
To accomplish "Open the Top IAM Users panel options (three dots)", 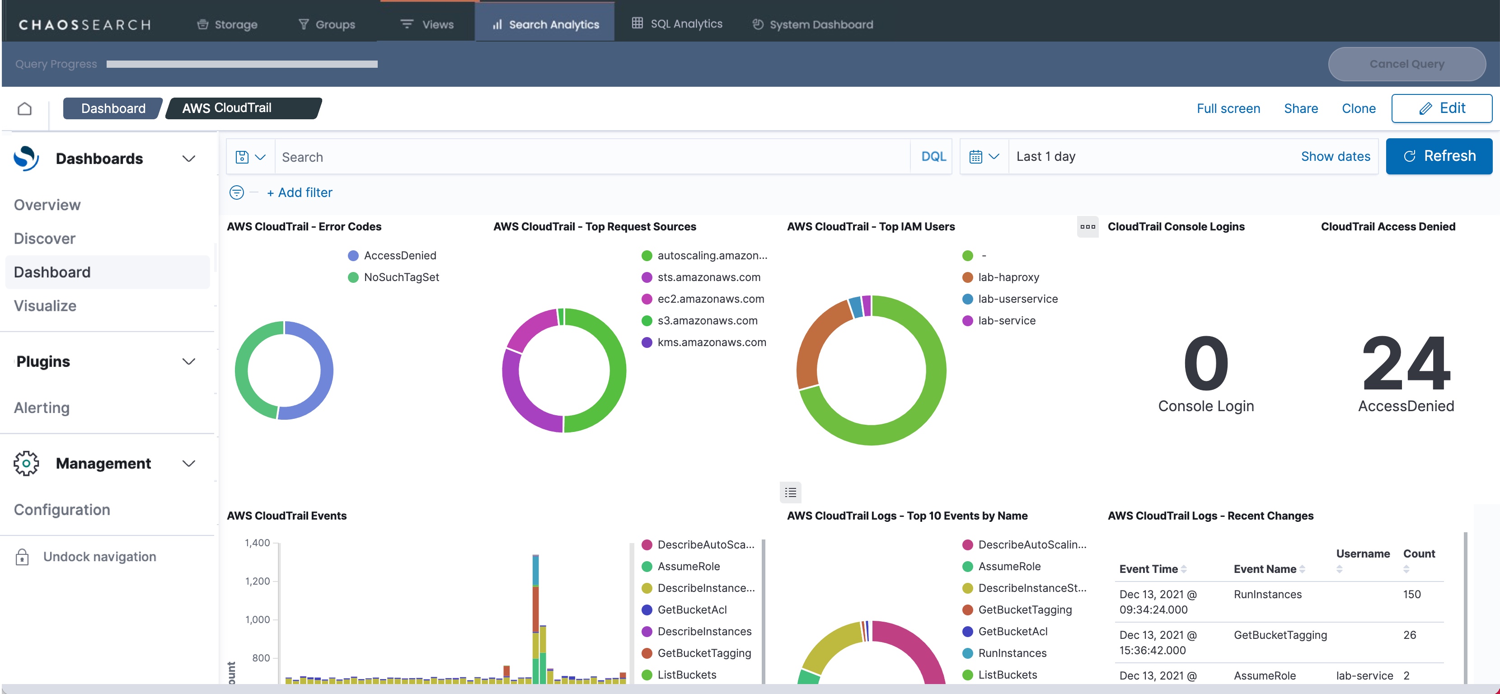I will coord(1087,226).
